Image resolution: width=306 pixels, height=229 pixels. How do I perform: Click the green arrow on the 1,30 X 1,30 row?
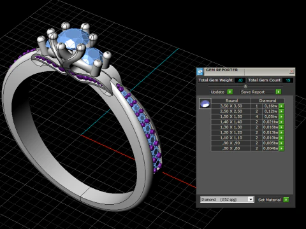(x=281, y=127)
